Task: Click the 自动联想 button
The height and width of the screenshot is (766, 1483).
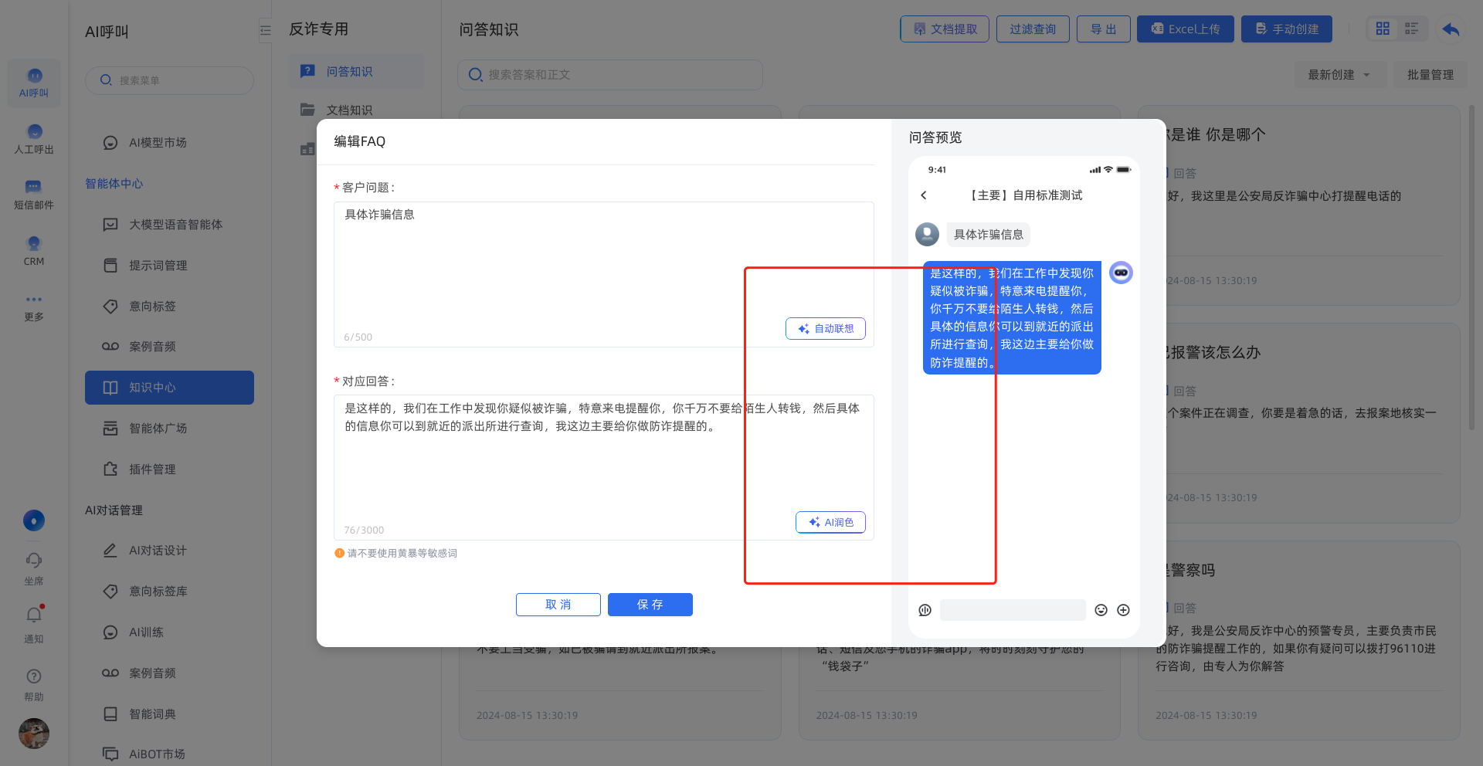Action: [x=825, y=328]
